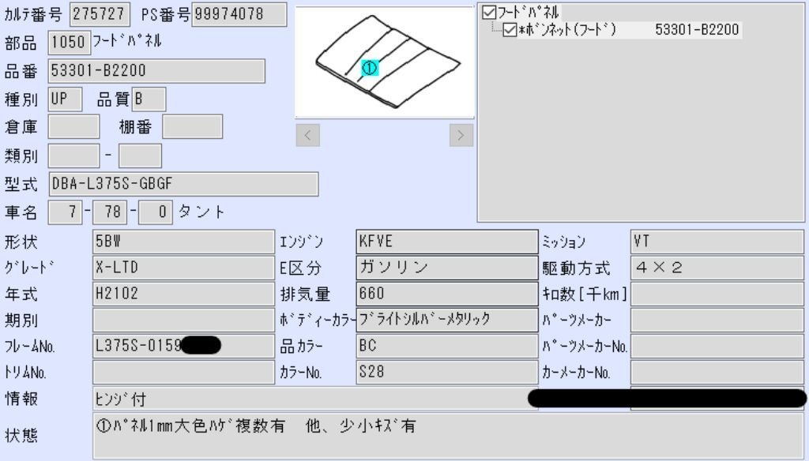Toggle the ボンネット(フード) checkbox
This screenshot has width=809, height=461.
click(510, 29)
